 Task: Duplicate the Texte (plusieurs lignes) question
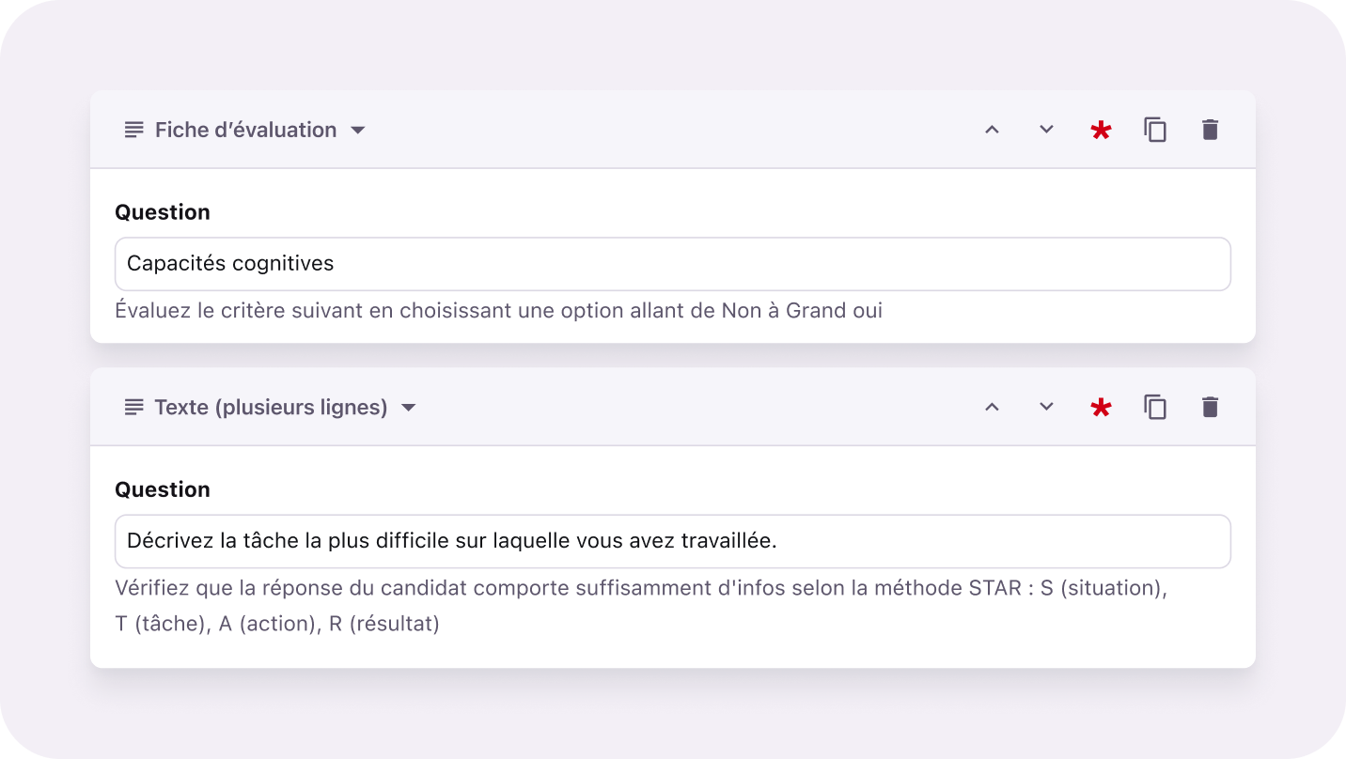[1155, 407]
